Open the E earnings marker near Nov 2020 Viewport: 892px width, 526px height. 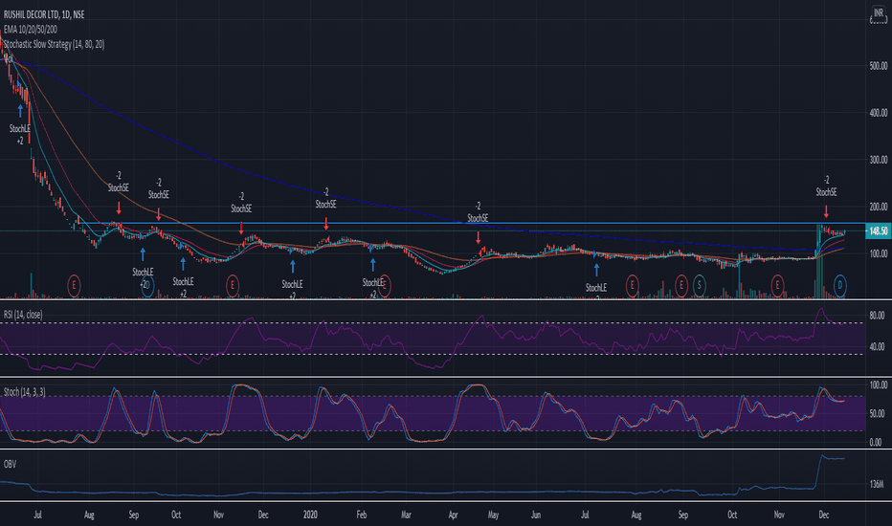pyautogui.click(x=777, y=285)
